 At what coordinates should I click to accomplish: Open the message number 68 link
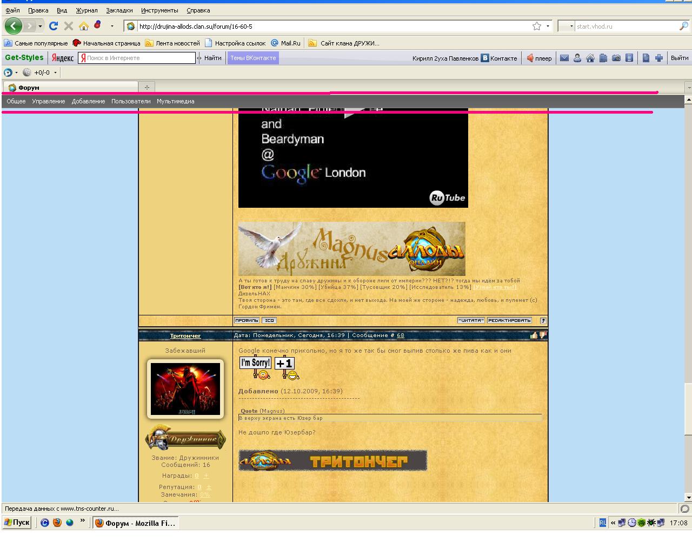[401, 335]
